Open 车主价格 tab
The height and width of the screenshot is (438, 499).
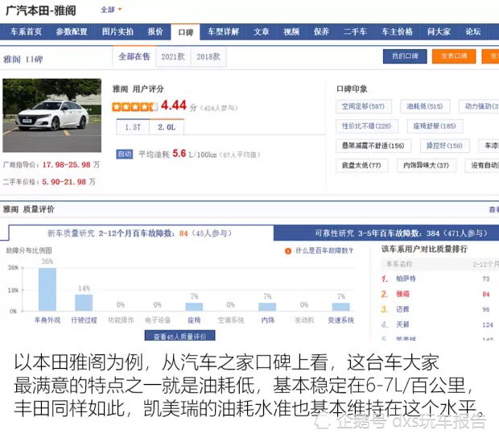397,32
